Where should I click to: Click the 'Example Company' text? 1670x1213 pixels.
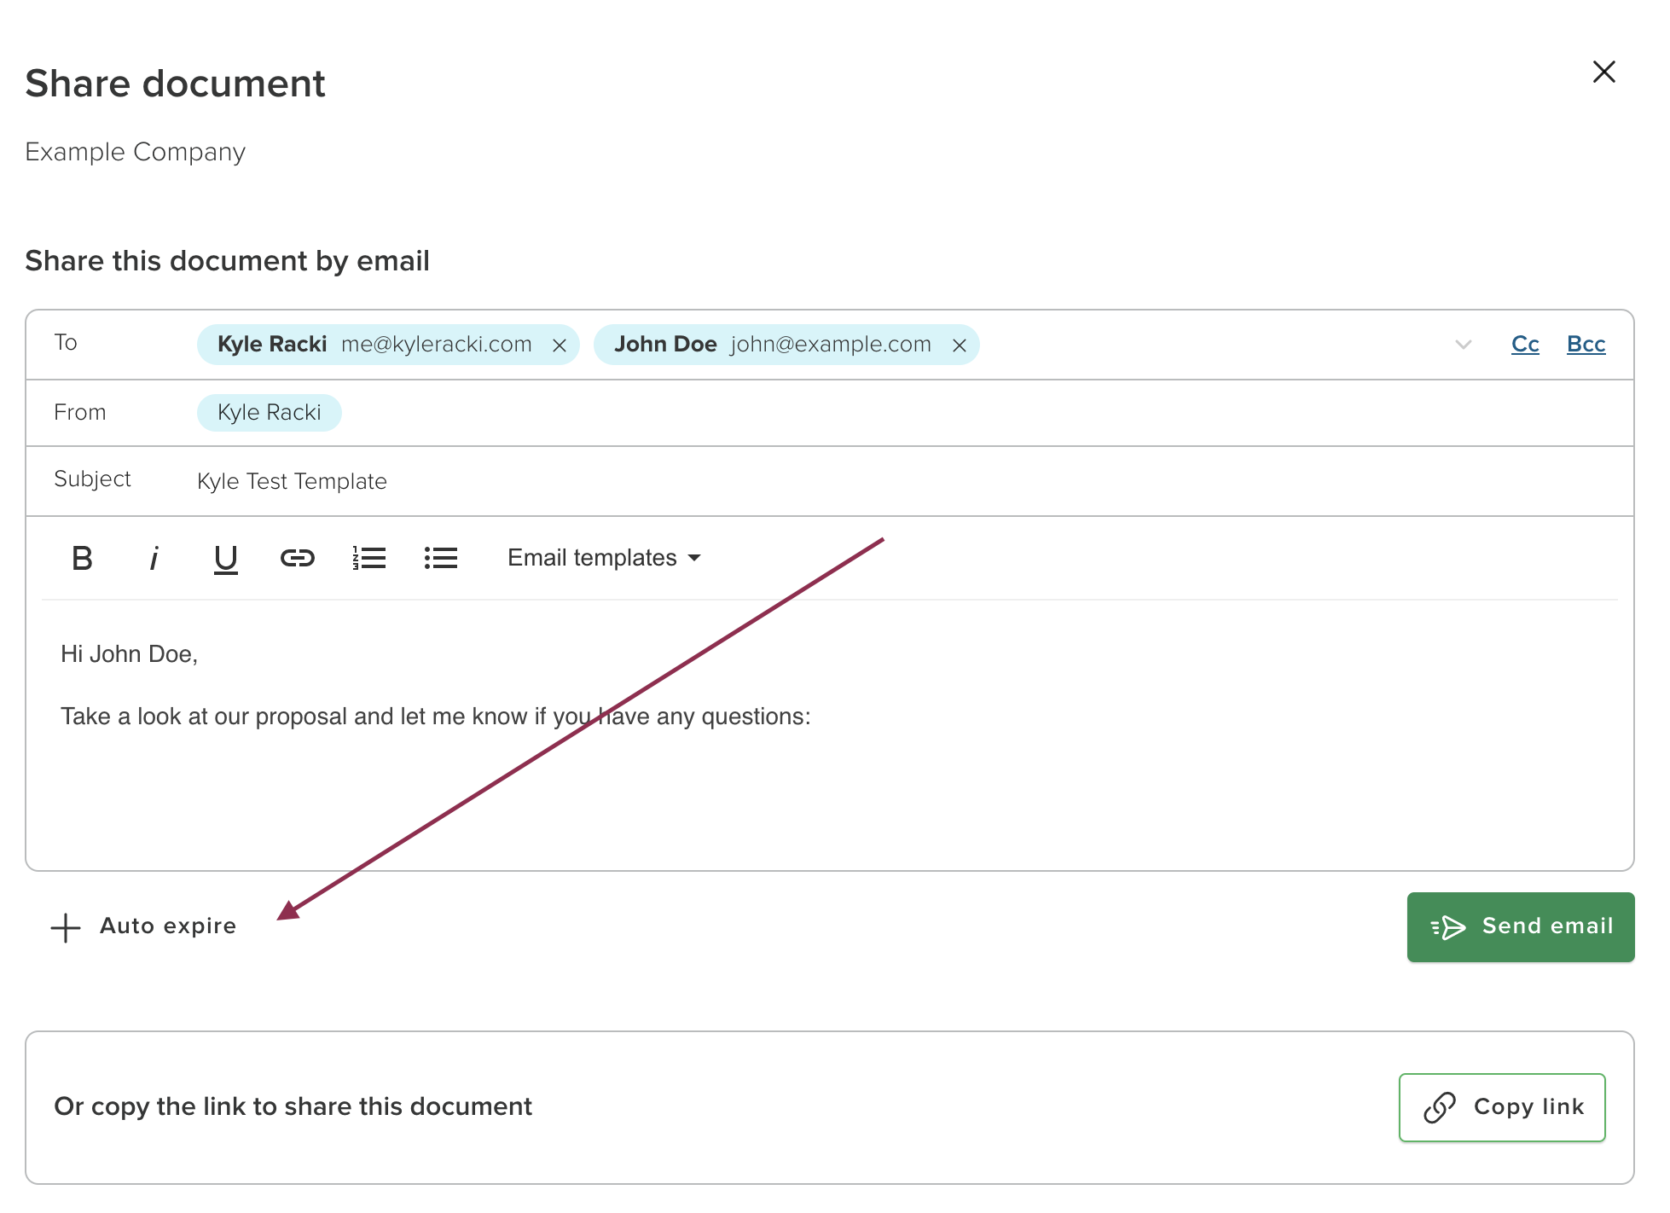(x=135, y=152)
